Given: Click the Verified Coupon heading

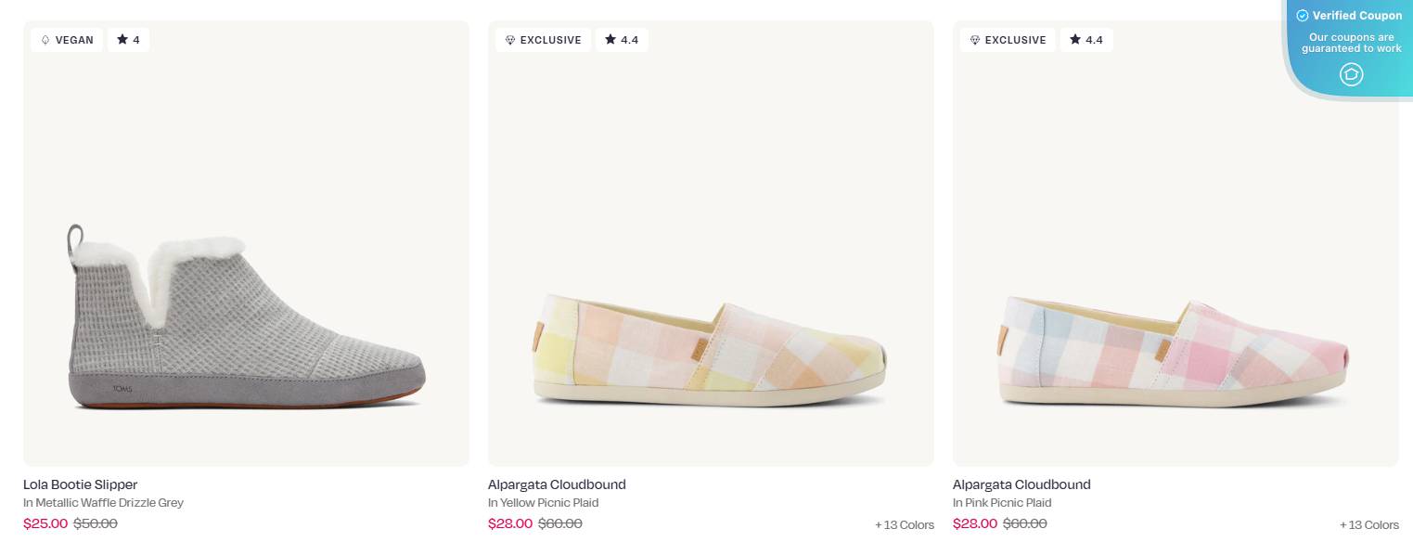Looking at the screenshot, I should (1357, 16).
